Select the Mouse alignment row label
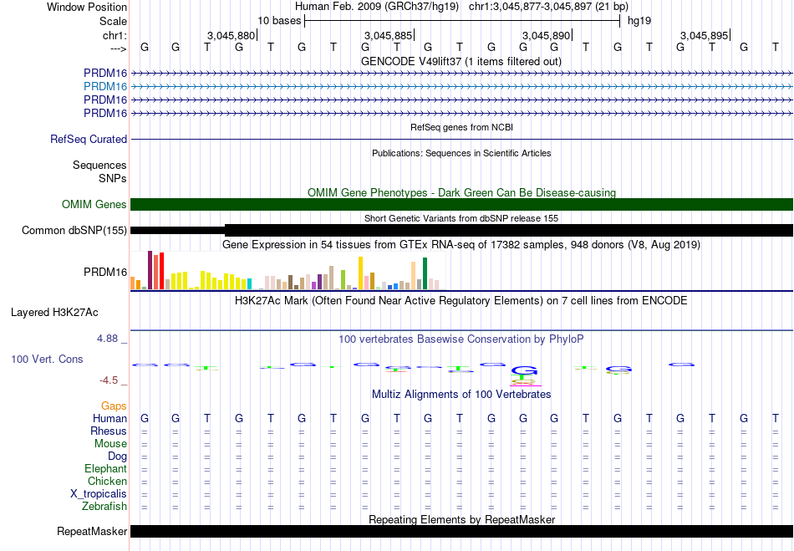The image size is (794, 551). 110,444
